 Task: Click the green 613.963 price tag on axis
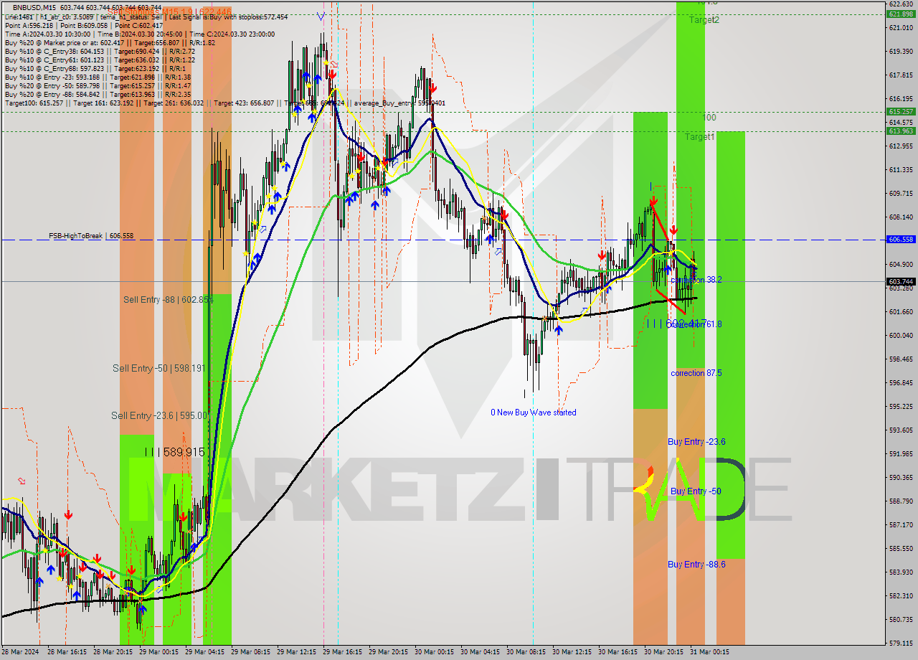click(901, 131)
